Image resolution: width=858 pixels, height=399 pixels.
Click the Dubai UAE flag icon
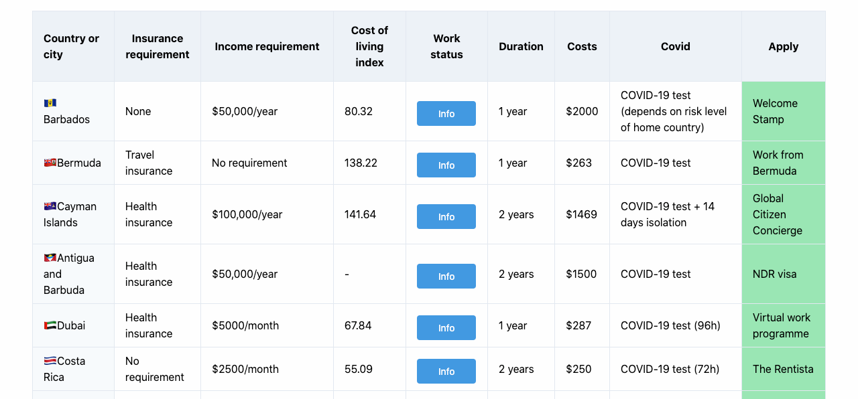50,325
